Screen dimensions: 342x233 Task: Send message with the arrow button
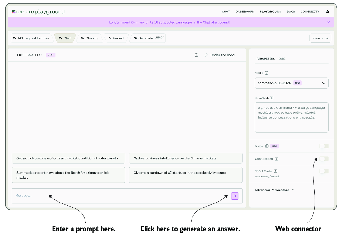pos(235,196)
